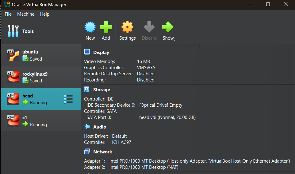Open the Machine menu

(x=26, y=14)
